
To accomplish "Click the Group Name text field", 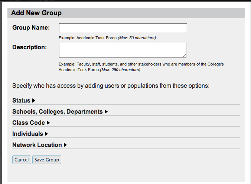I will click(123, 29).
